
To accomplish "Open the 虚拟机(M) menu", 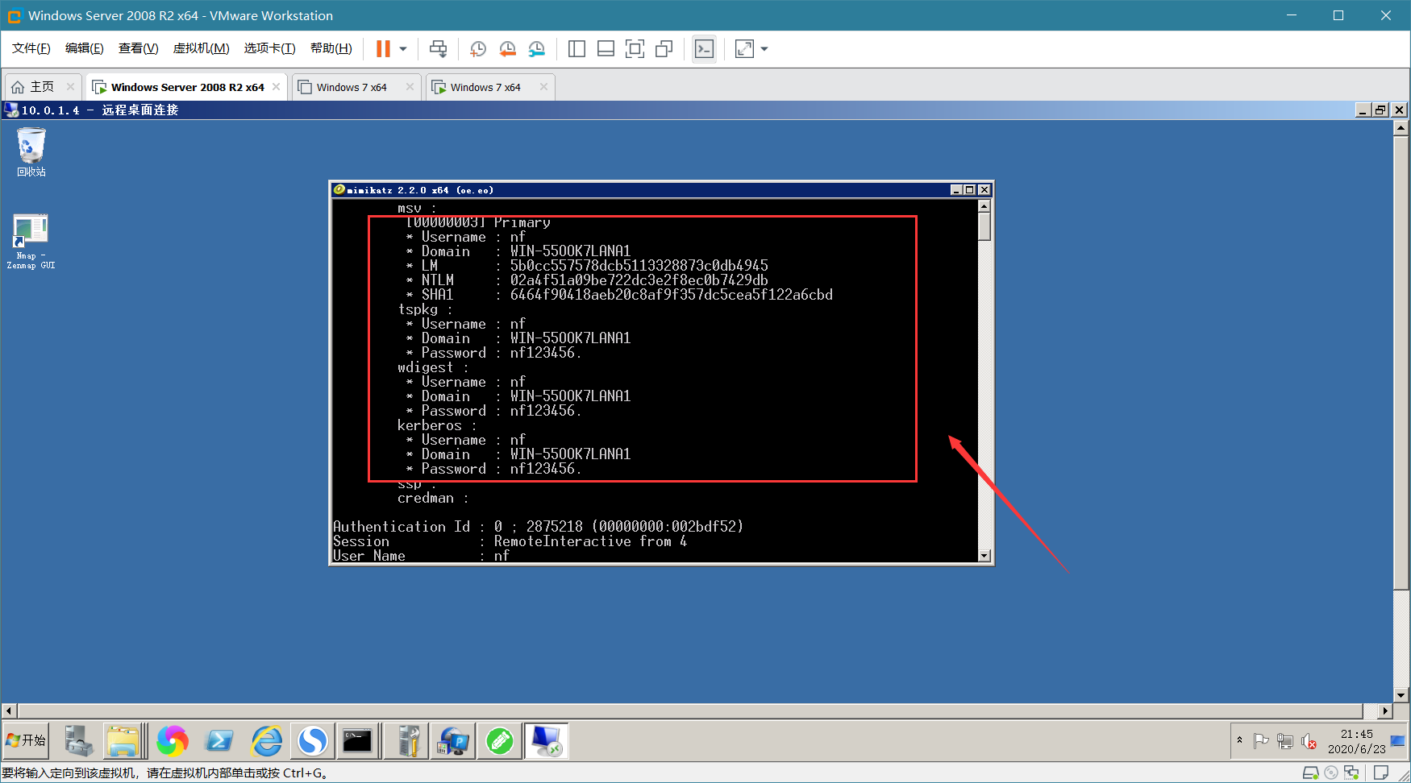I will (201, 48).
